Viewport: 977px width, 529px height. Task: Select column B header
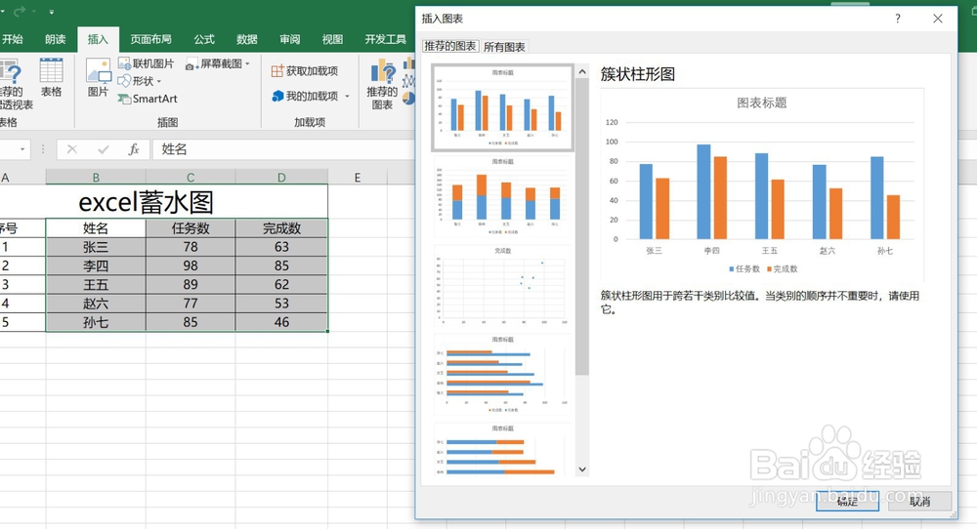point(96,178)
